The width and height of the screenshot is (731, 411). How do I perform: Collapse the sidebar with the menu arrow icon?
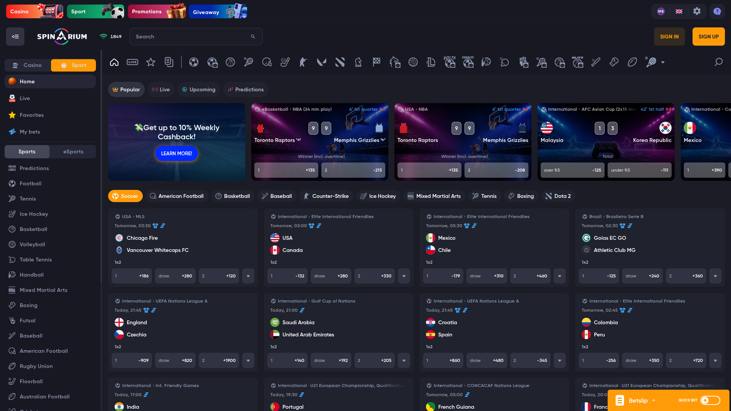tap(15, 37)
